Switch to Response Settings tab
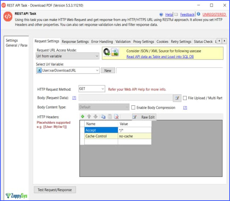230x201 pixels. click(75, 42)
